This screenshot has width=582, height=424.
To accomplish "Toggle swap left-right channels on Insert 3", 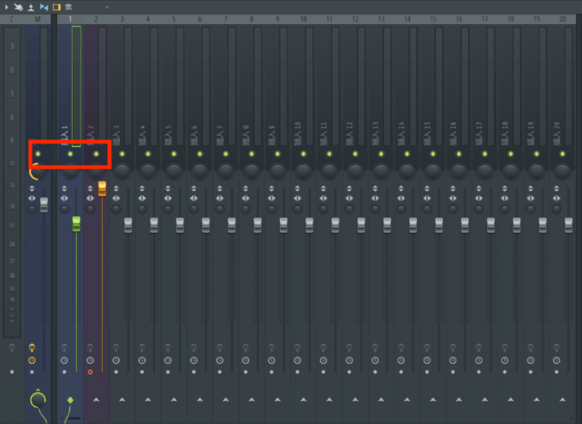I will click(116, 198).
